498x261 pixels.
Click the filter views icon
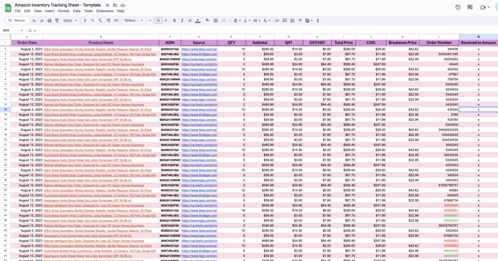click(307, 21)
